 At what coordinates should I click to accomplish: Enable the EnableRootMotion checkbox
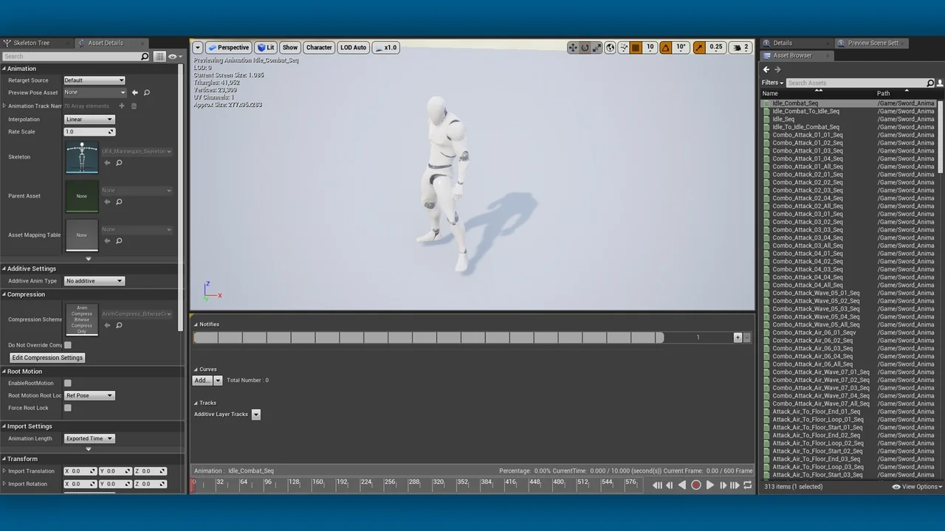(x=68, y=383)
